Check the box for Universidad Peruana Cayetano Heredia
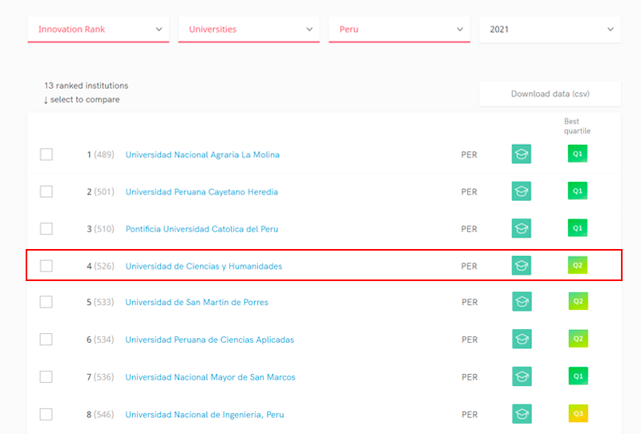The width and height of the screenshot is (641, 434). [46, 191]
